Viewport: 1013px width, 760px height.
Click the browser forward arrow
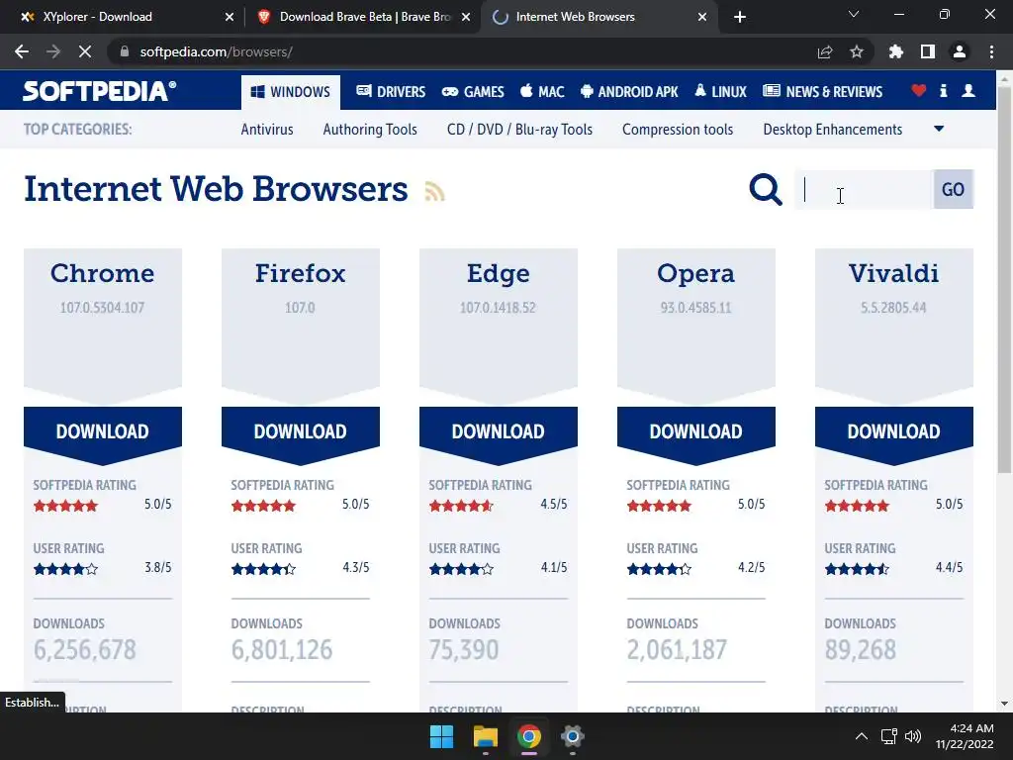[x=53, y=51]
